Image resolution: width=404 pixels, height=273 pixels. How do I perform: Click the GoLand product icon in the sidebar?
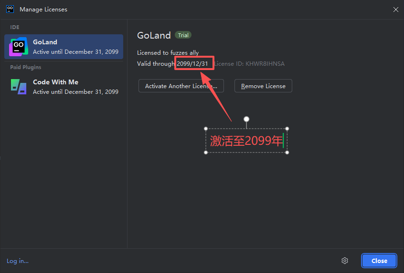(x=19, y=47)
